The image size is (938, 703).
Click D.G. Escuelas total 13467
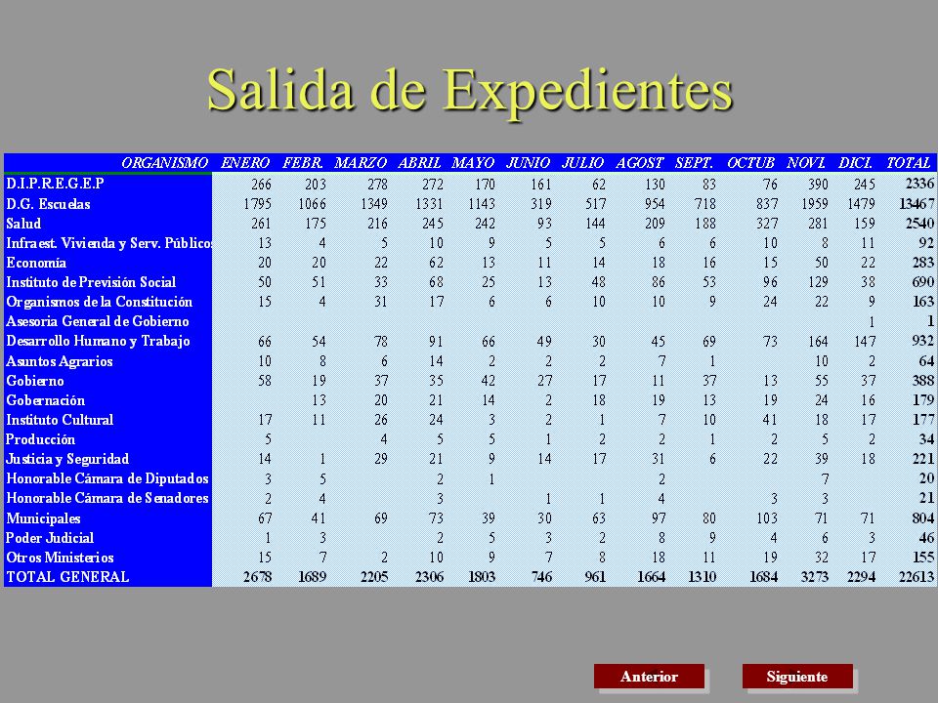point(916,204)
